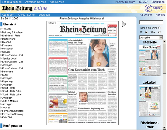The image size is (167, 130).
Task: Open 'Auto & Mobiles' section
Action: pos(10,101)
